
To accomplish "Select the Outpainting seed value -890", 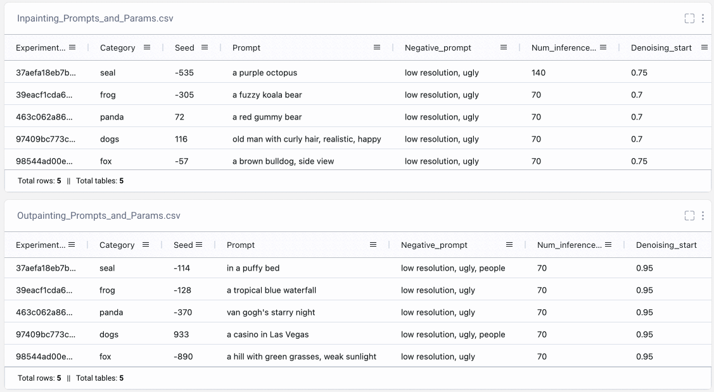I will click(x=182, y=357).
